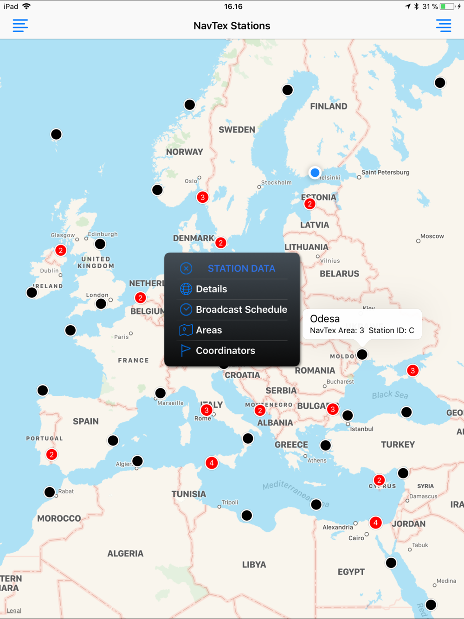Select the station marker on Ireland's west coast

pos(32,292)
